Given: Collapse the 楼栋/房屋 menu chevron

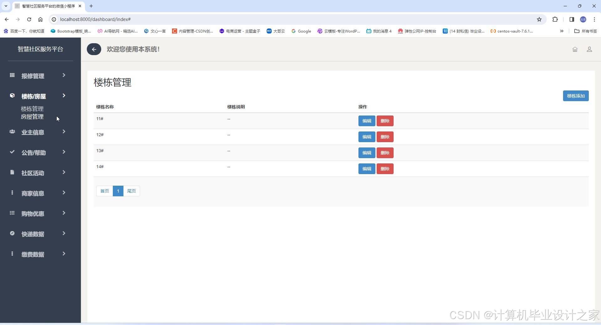Looking at the screenshot, I should [x=64, y=95].
